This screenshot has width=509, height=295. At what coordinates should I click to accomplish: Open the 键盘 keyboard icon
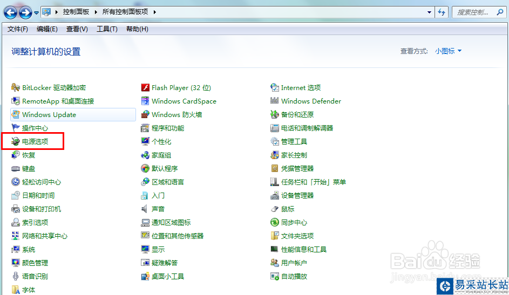15,169
